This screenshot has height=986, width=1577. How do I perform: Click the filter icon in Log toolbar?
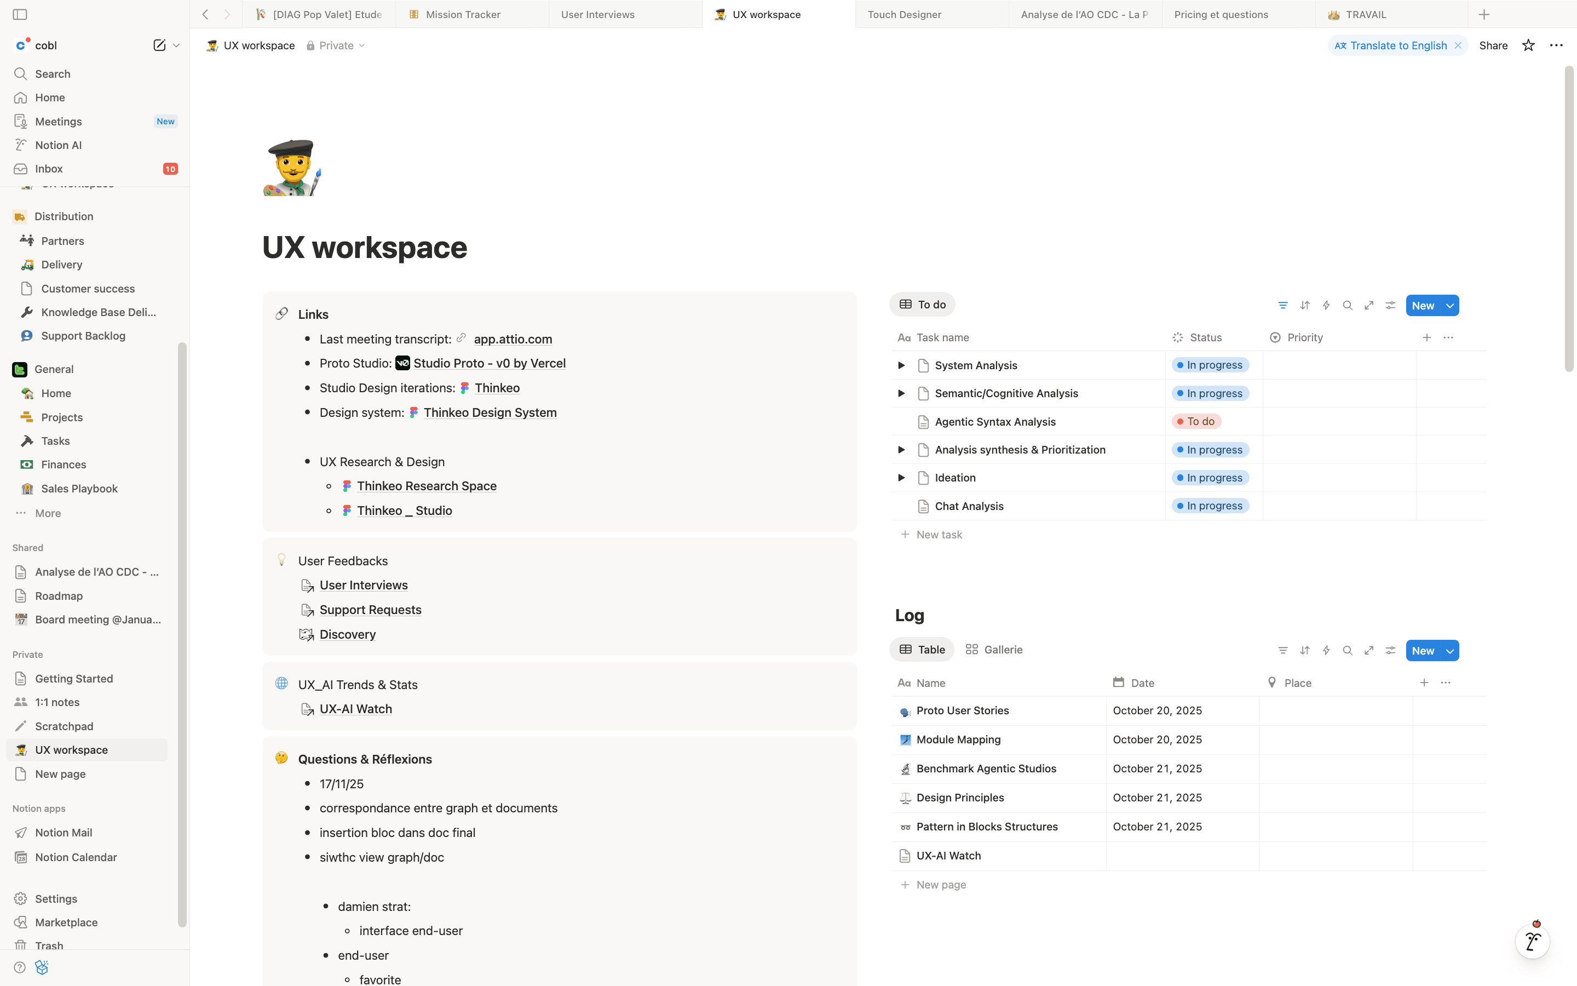[x=1282, y=650]
